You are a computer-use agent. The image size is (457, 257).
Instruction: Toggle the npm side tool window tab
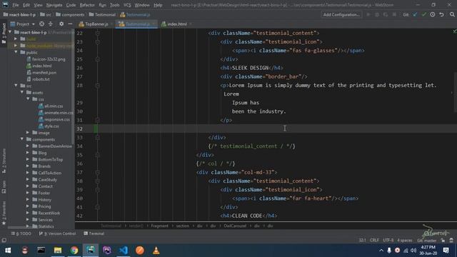click(x=4, y=187)
